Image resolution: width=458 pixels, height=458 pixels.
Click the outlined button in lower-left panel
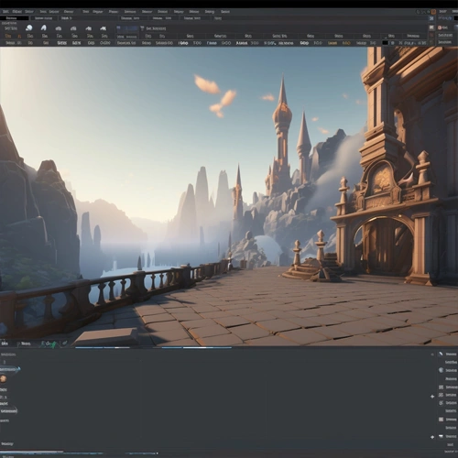click(8, 411)
